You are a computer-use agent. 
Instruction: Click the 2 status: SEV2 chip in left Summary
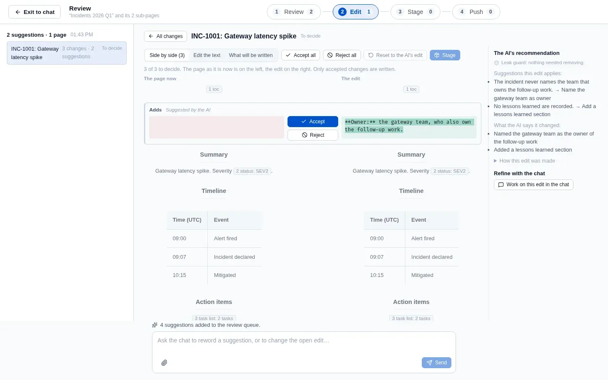[x=252, y=171]
